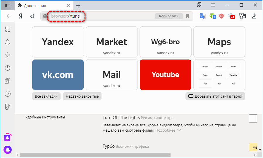Switch to the Дополнения tab

41,6
